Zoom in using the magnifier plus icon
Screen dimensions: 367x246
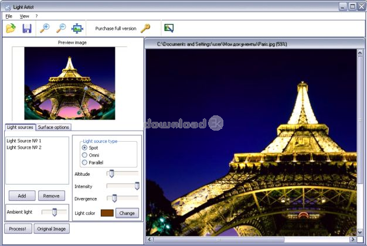[45, 28]
